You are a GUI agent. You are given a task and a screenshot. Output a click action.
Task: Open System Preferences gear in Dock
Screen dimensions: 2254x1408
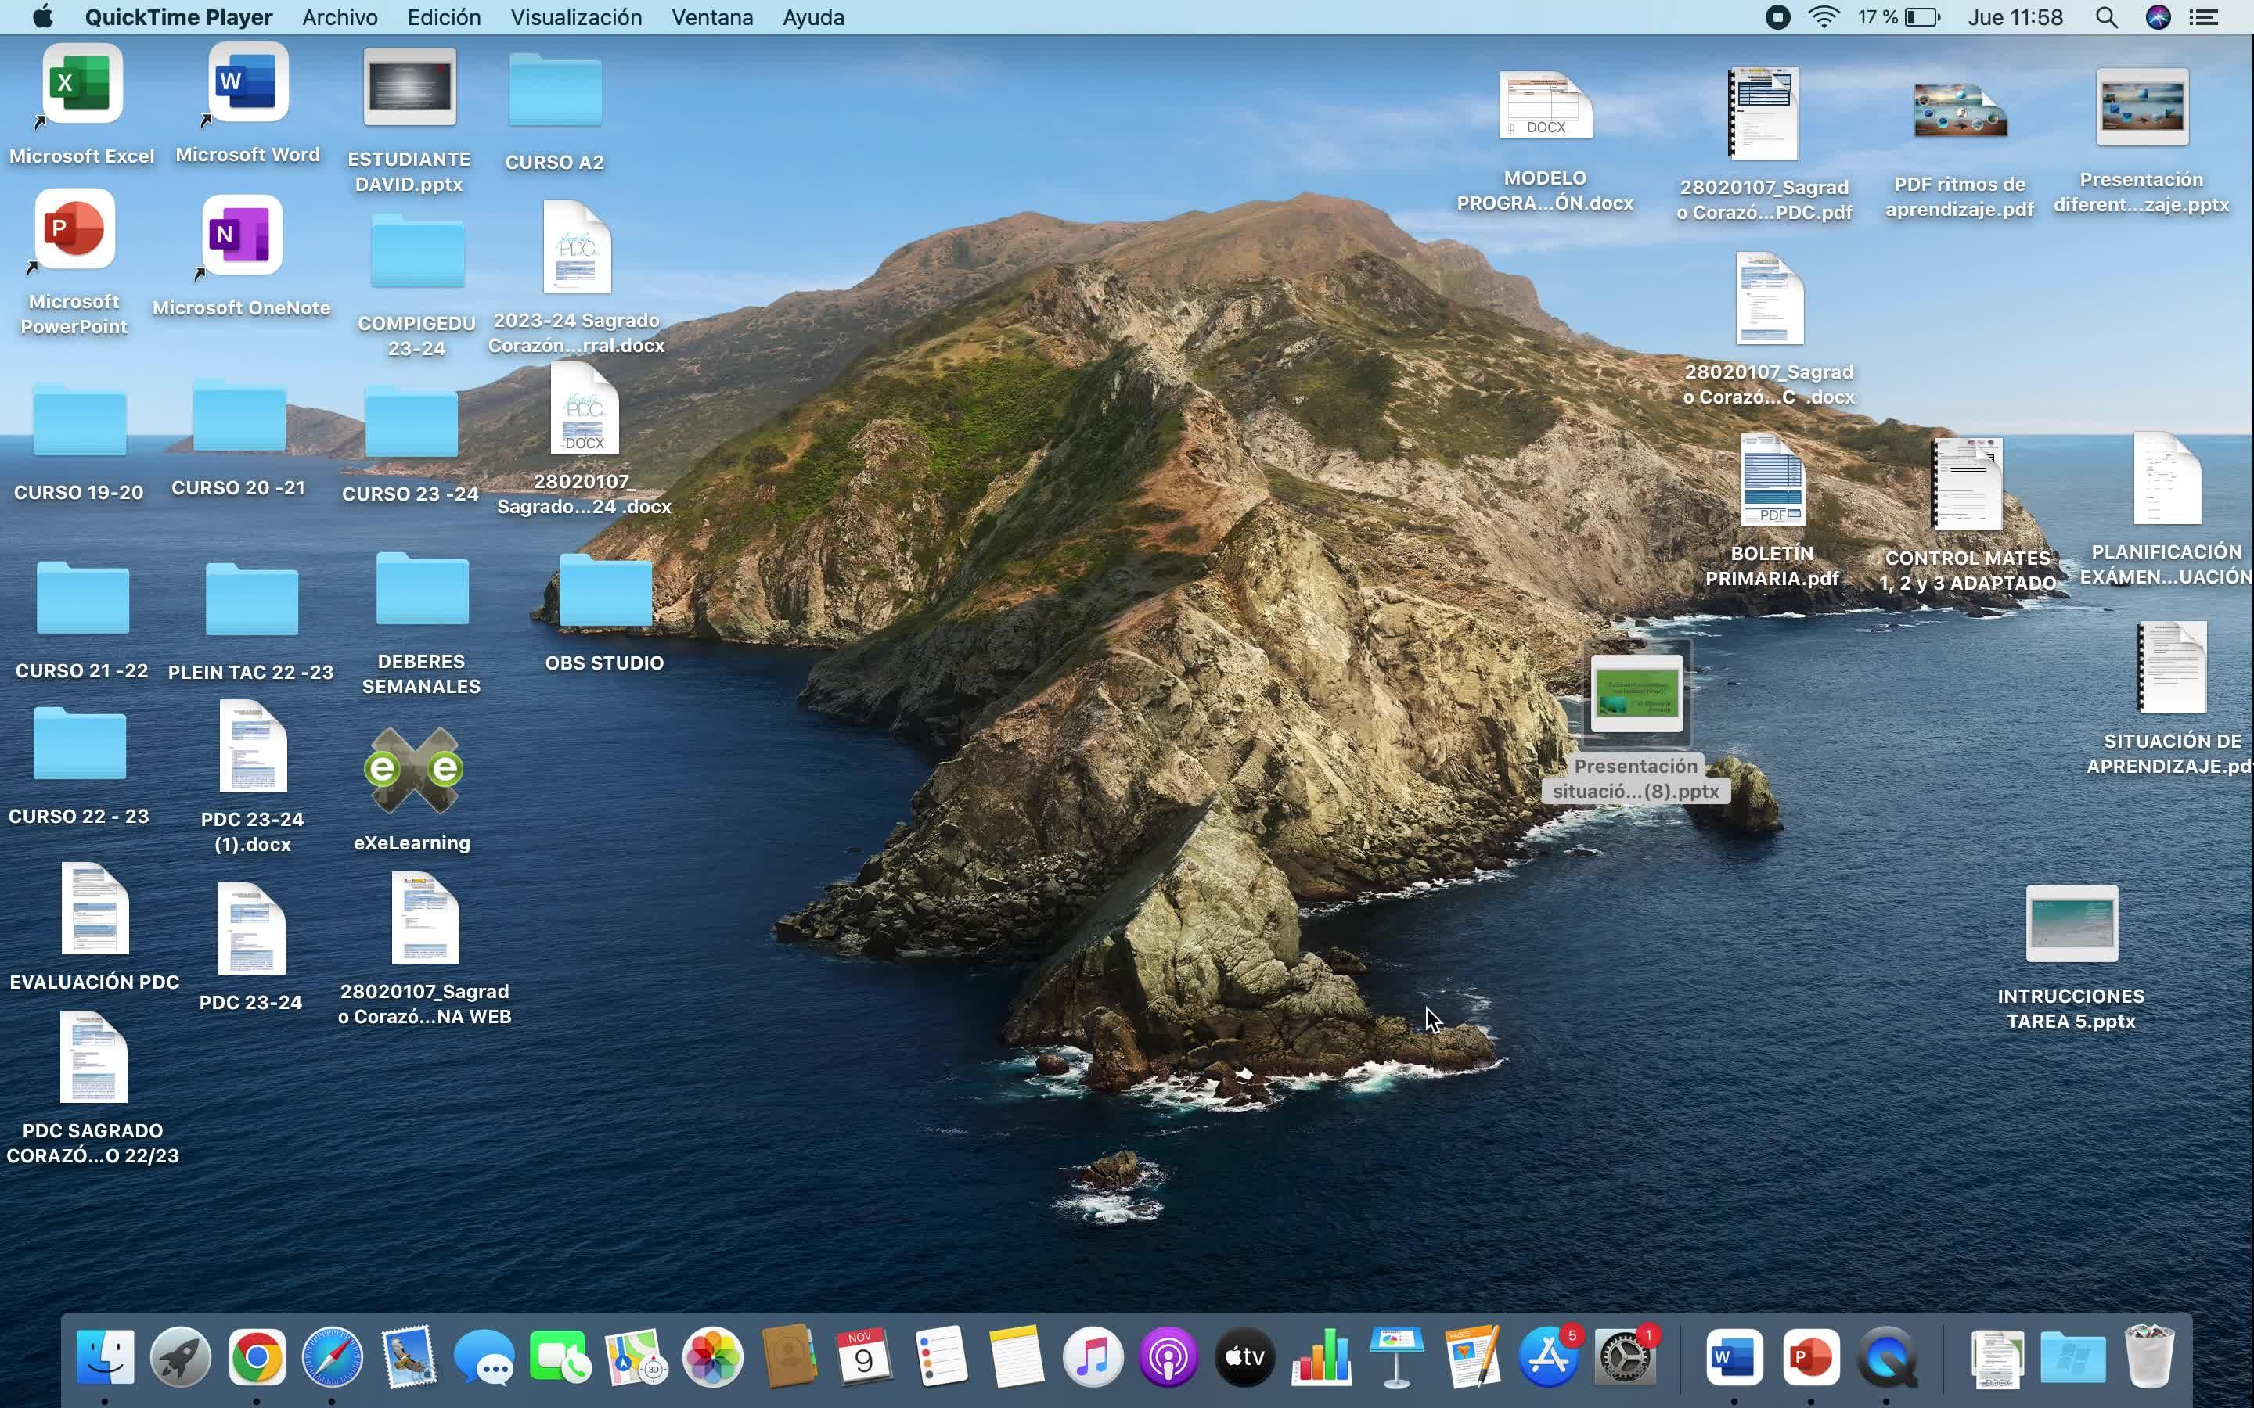pos(1625,1357)
